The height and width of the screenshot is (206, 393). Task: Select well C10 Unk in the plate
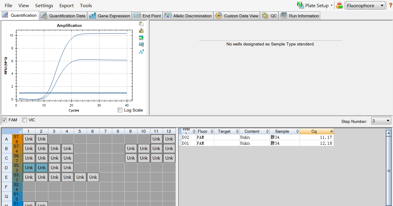(144, 158)
